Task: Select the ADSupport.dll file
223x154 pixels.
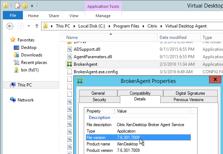Action: 87,49
